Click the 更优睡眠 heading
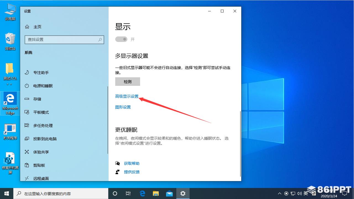354x199 pixels. [x=126, y=130]
